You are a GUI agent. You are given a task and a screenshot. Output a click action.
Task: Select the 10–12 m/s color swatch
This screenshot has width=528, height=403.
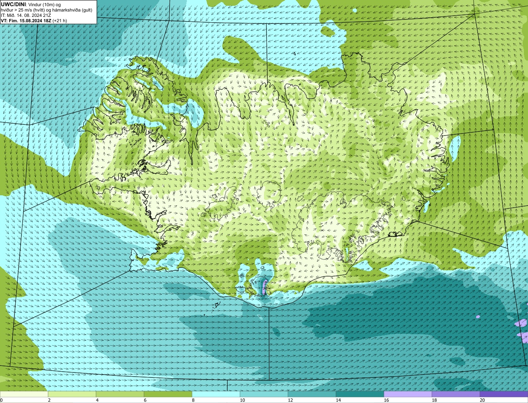coord(264,394)
